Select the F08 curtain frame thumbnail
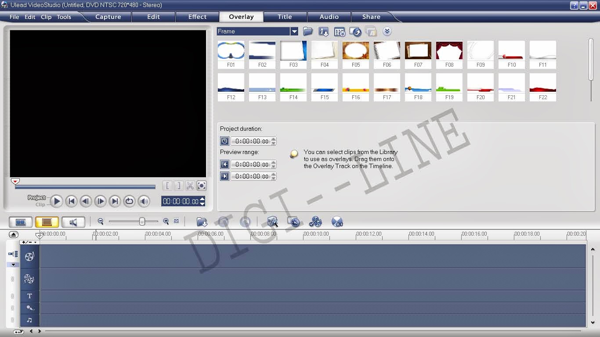 pos(449,51)
